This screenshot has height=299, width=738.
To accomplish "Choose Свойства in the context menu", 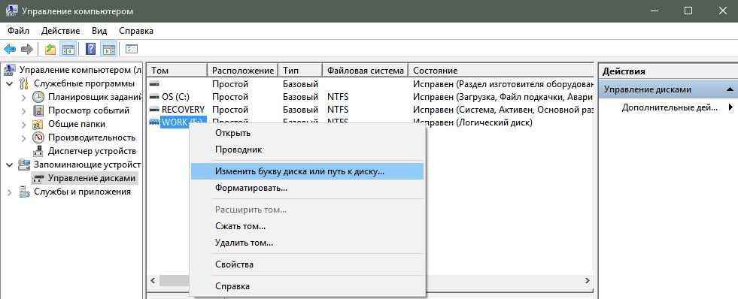I will 308,264.
